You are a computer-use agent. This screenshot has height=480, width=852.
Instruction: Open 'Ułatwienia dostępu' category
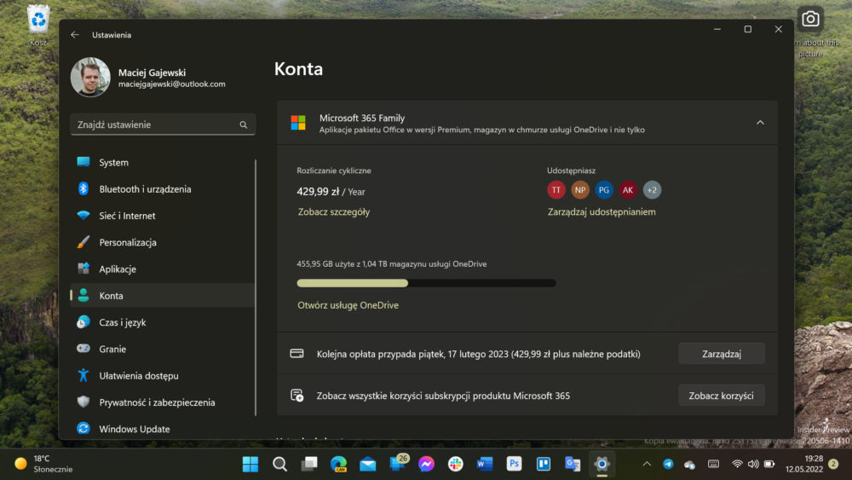(x=163, y=376)
